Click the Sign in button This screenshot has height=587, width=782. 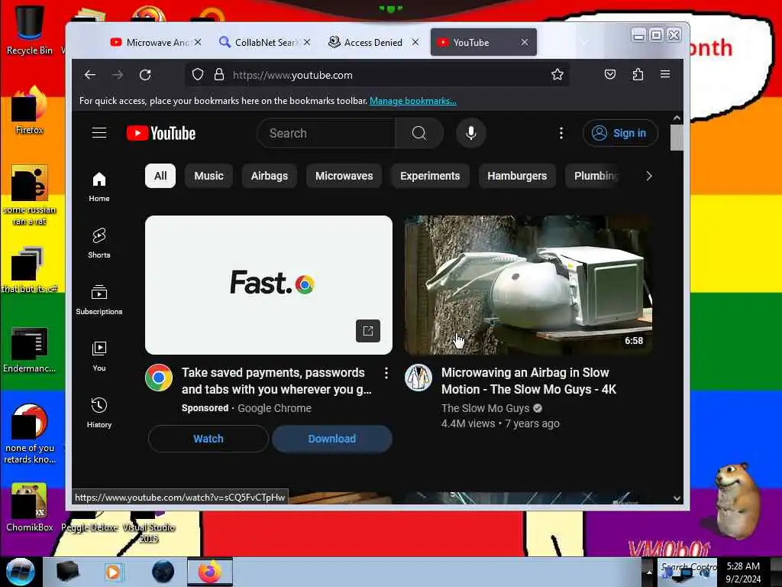click(620, 133)
